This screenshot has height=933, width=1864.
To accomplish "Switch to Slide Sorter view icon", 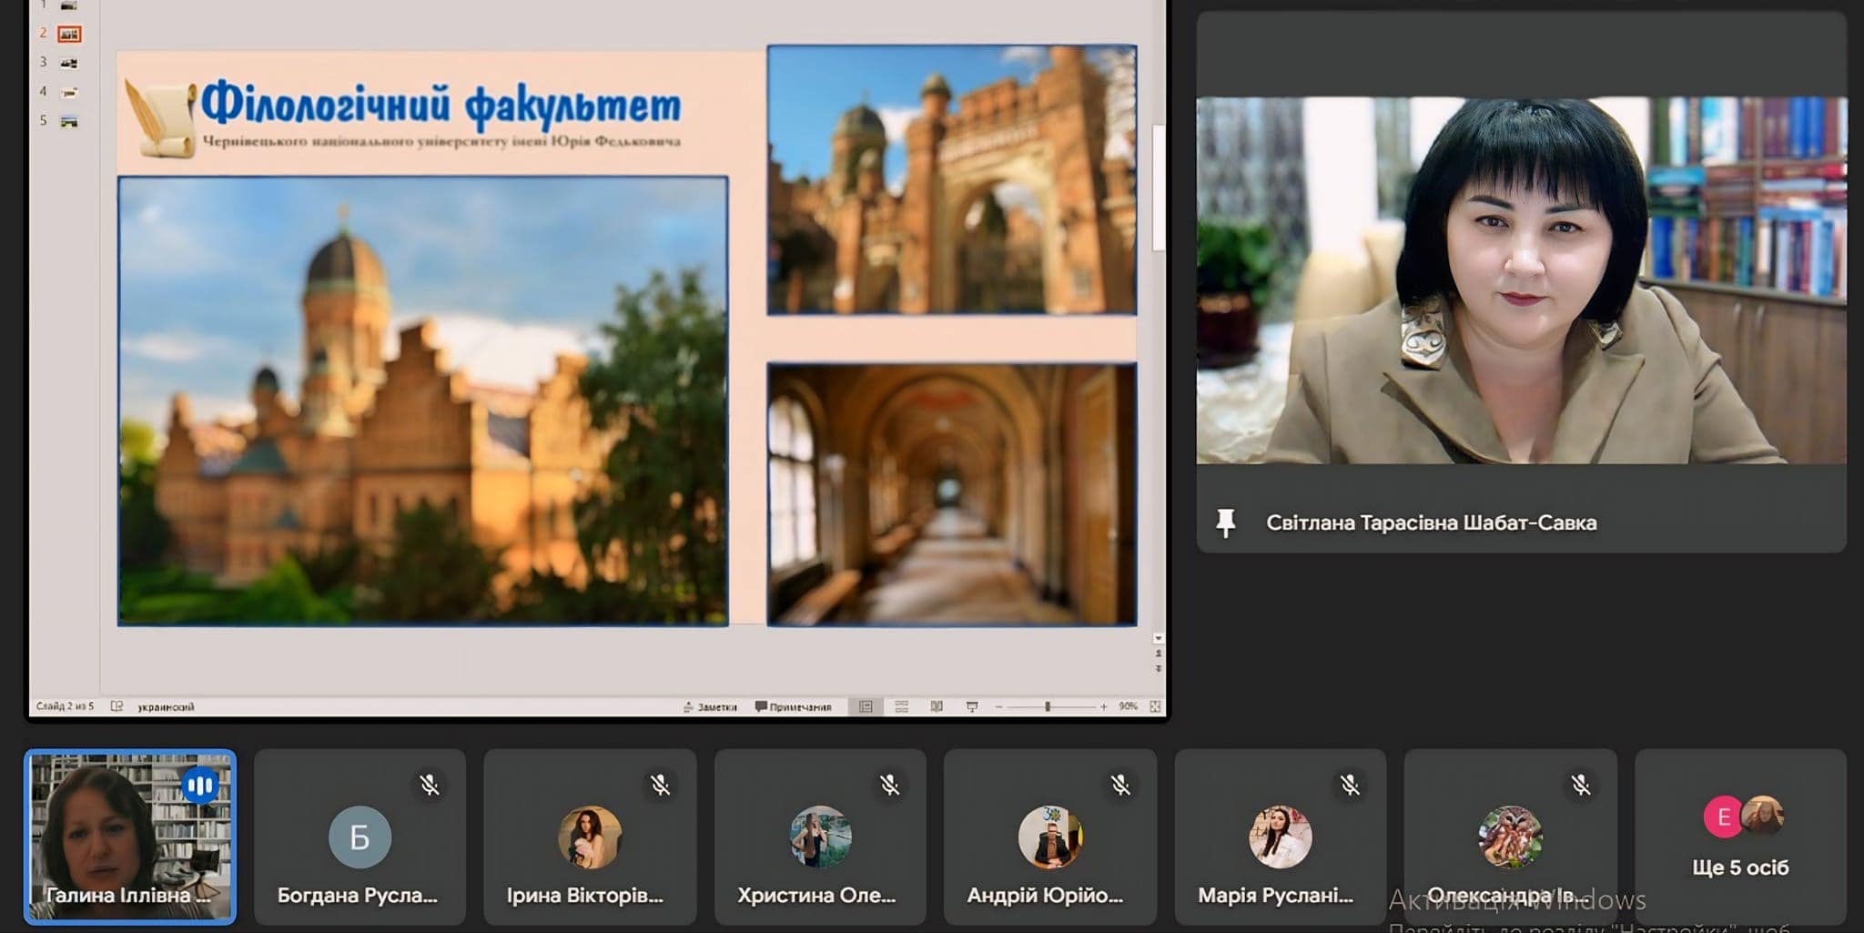I will tap(901, 706).
